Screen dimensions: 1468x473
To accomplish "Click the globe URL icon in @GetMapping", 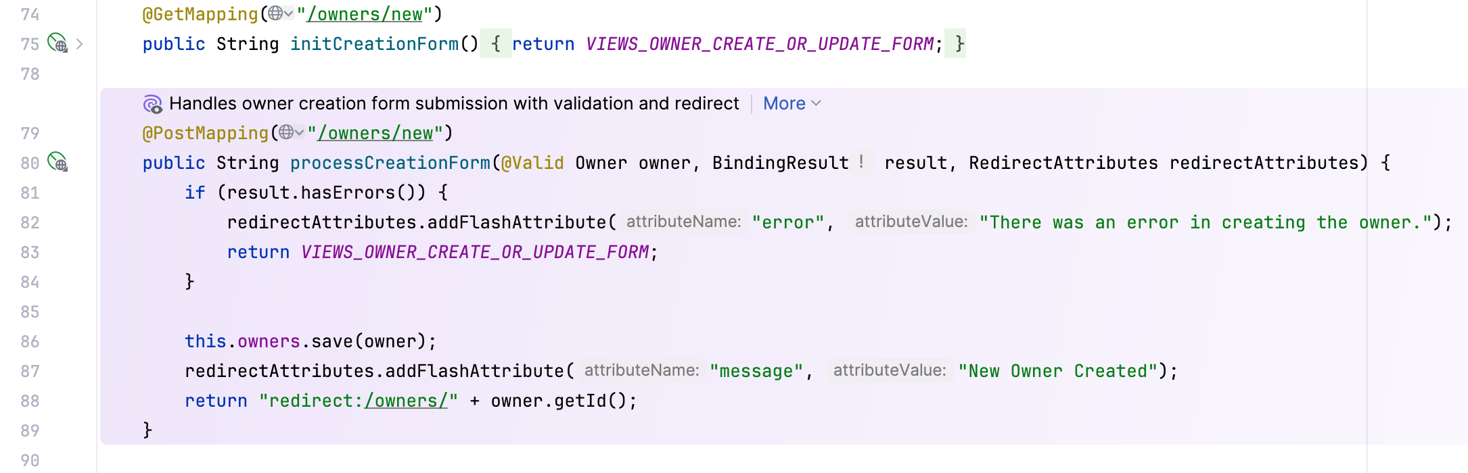I will coord(275,14).
